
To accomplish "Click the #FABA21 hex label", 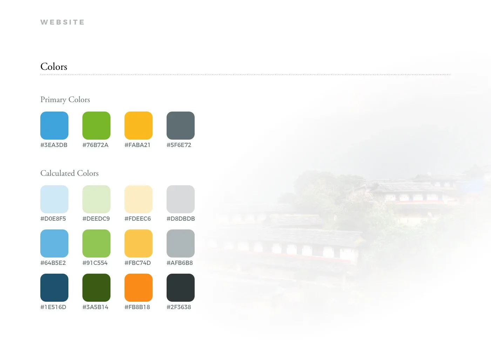I will pos(137,145).
